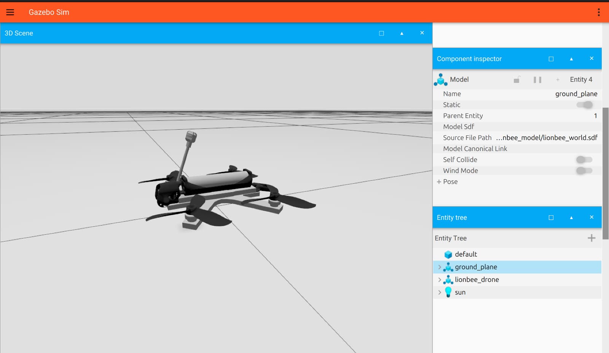The image size is (609, 353).
Task: Click the add component plus icon
Action: [x=558, y=80]
